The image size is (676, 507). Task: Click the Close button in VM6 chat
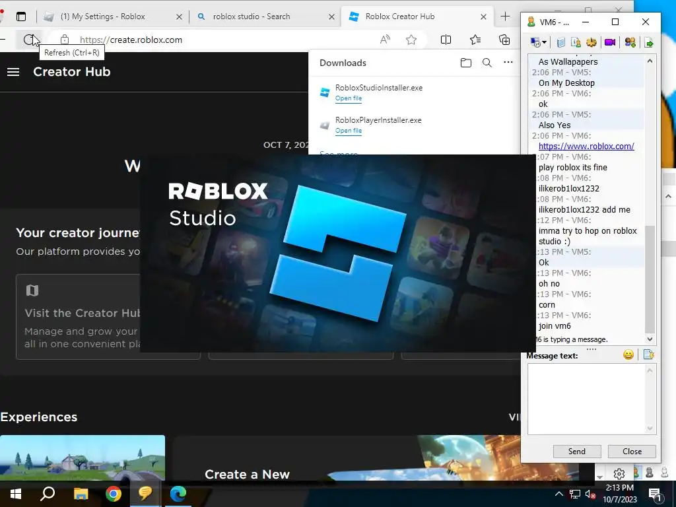click(632, 451)
